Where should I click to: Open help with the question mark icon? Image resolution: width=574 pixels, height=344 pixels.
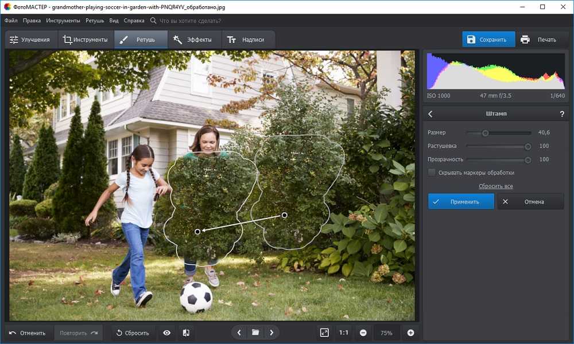pyautogui.click(x=562, y=114)
